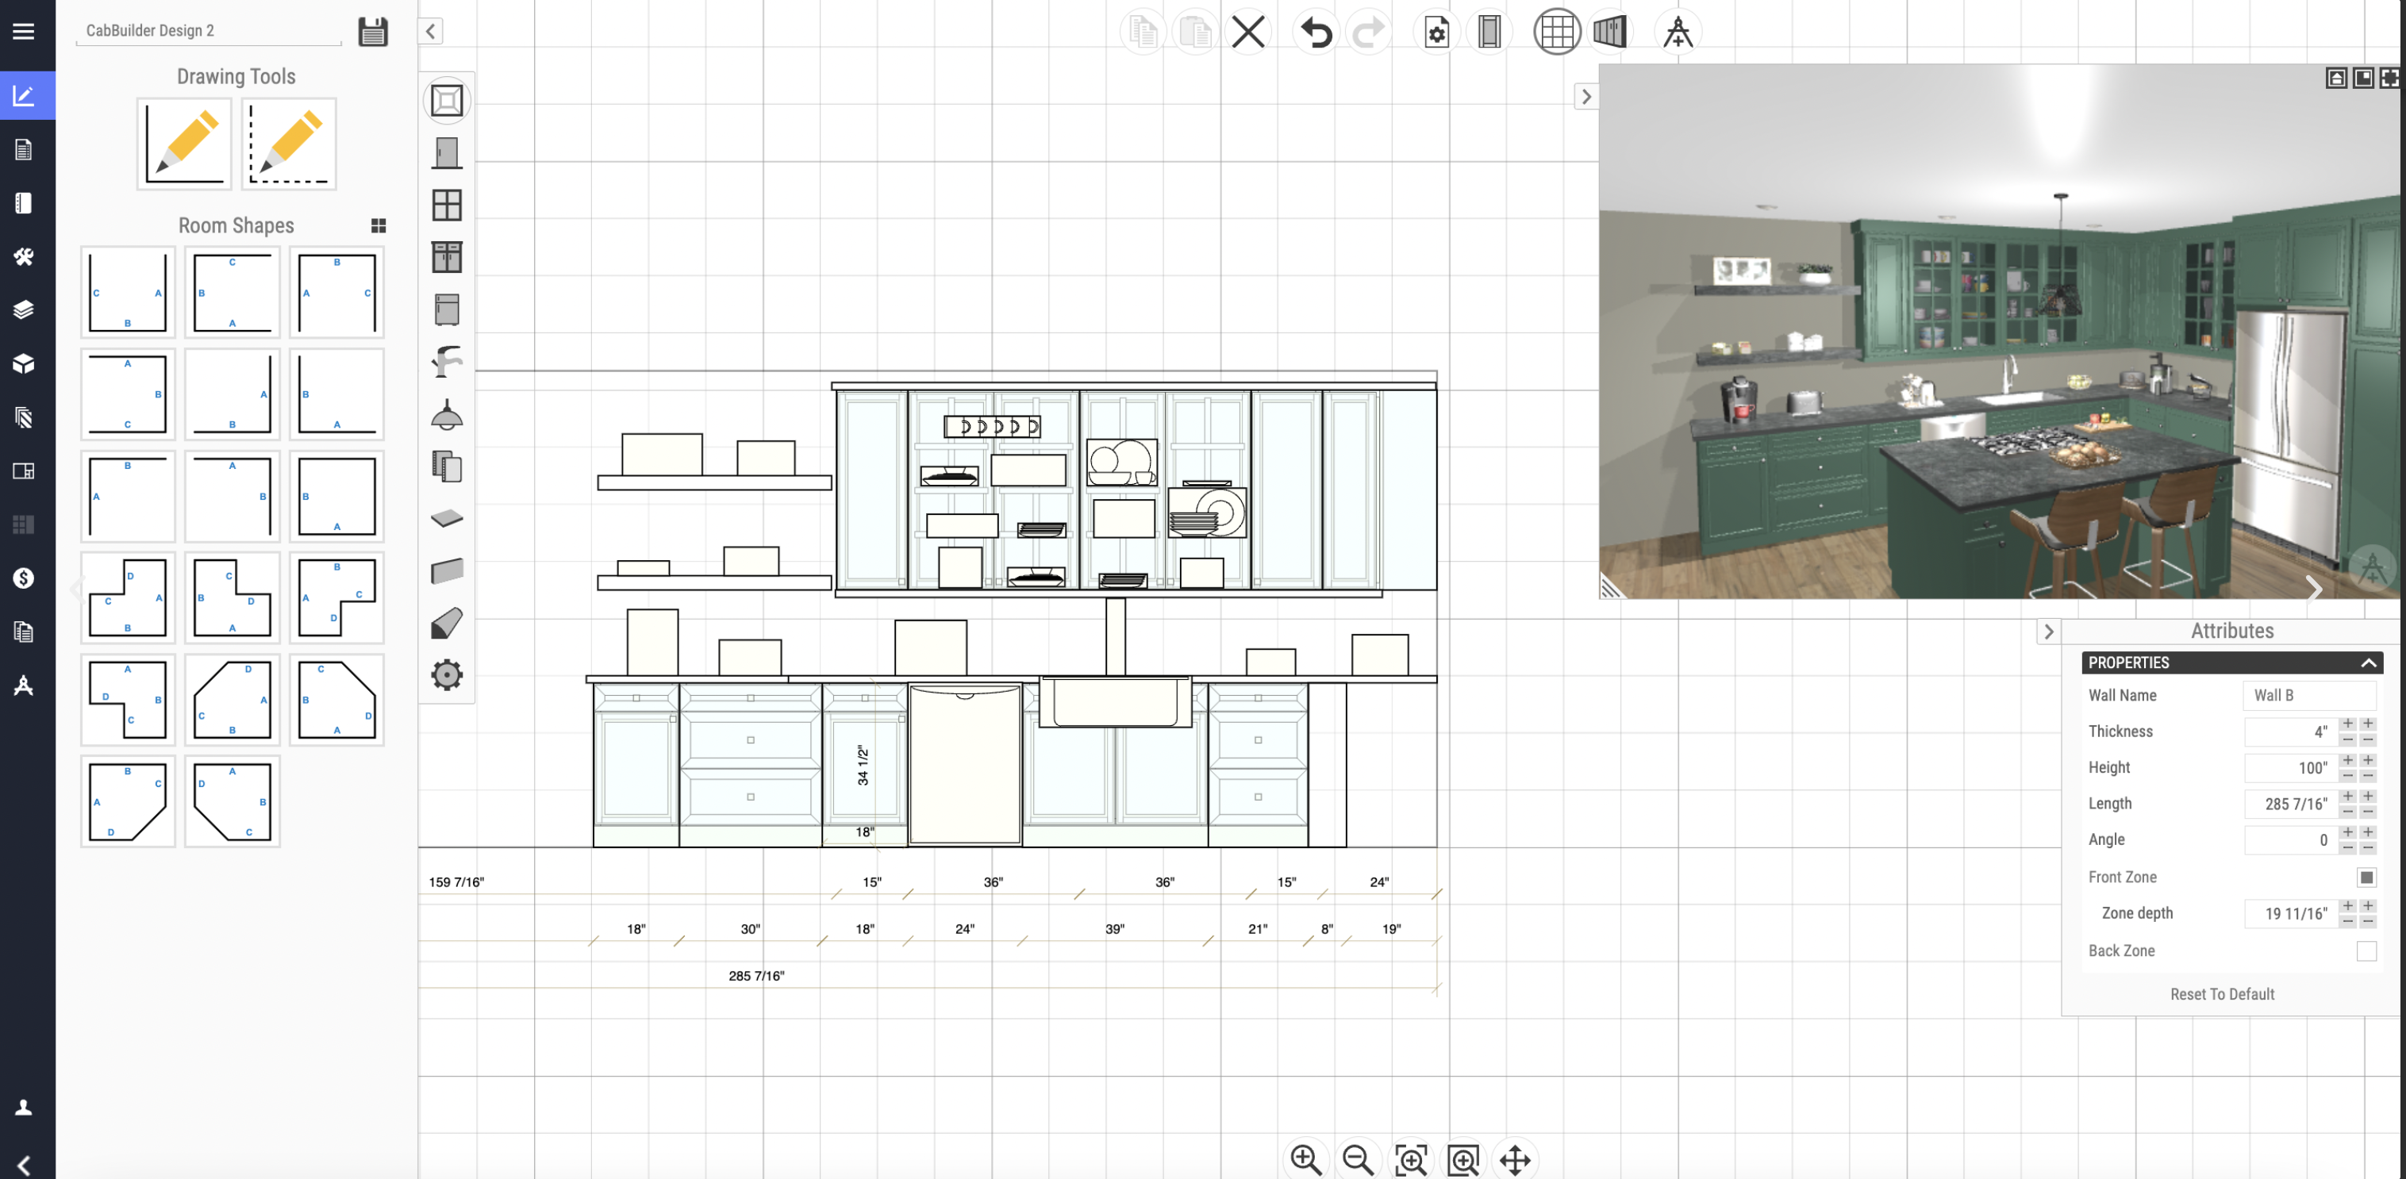Select the pendant light tool icon

447,414
